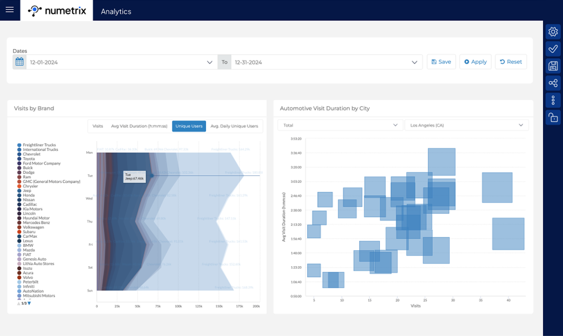563x336 pixels.
Task: Click the Kia Motors legend label
Action: coord(32,209)
